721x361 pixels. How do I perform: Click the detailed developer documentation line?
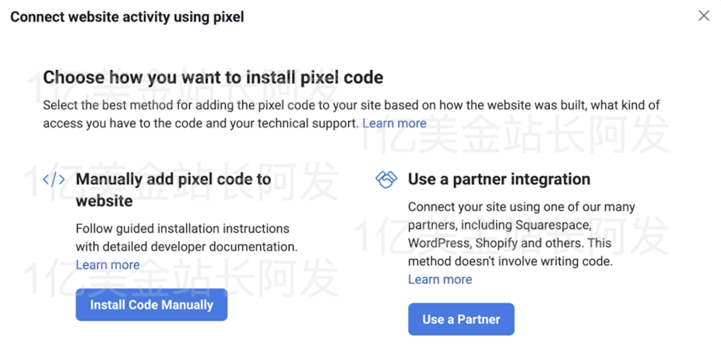[x=186, y=247]
